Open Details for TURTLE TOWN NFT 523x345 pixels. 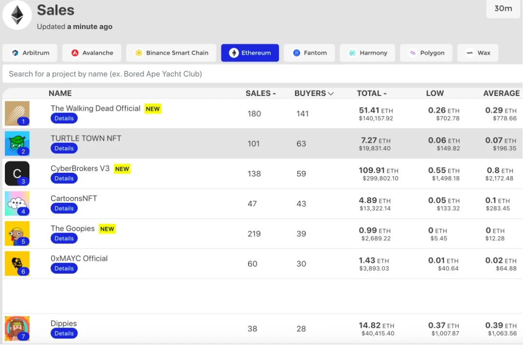coord(64,149)
